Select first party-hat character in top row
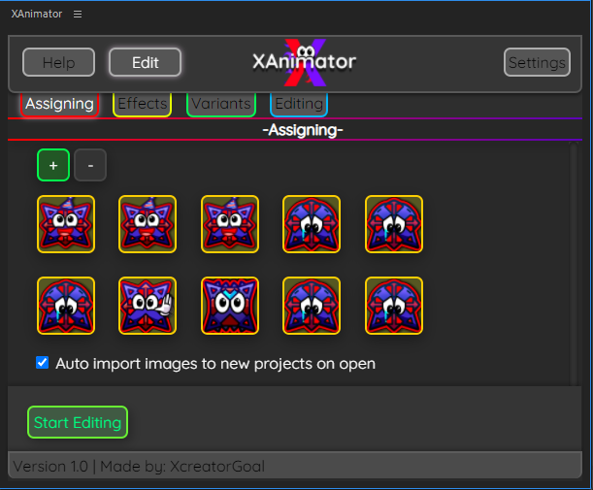This screenshot has height=490, width=593. [66, 224]
